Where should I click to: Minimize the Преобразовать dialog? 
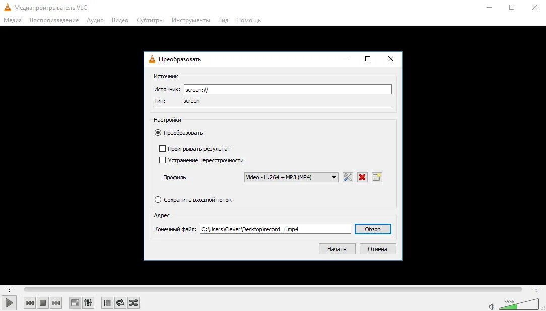click(345, 59)
